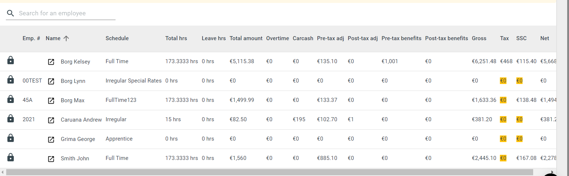Click highlighted €0 Tax value for Borg Max

[503, 100]
